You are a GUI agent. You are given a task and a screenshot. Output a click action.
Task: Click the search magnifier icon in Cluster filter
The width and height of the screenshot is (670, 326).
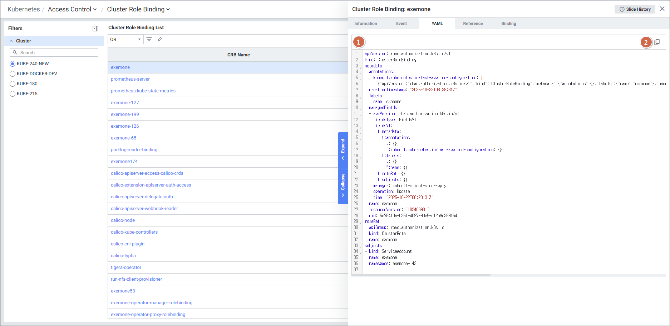15,52
